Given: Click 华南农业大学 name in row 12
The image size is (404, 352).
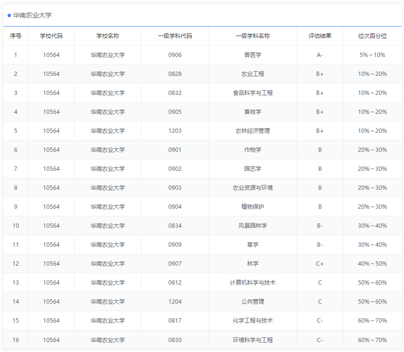Looking at the screenshot, I should [x=108, y=264].
